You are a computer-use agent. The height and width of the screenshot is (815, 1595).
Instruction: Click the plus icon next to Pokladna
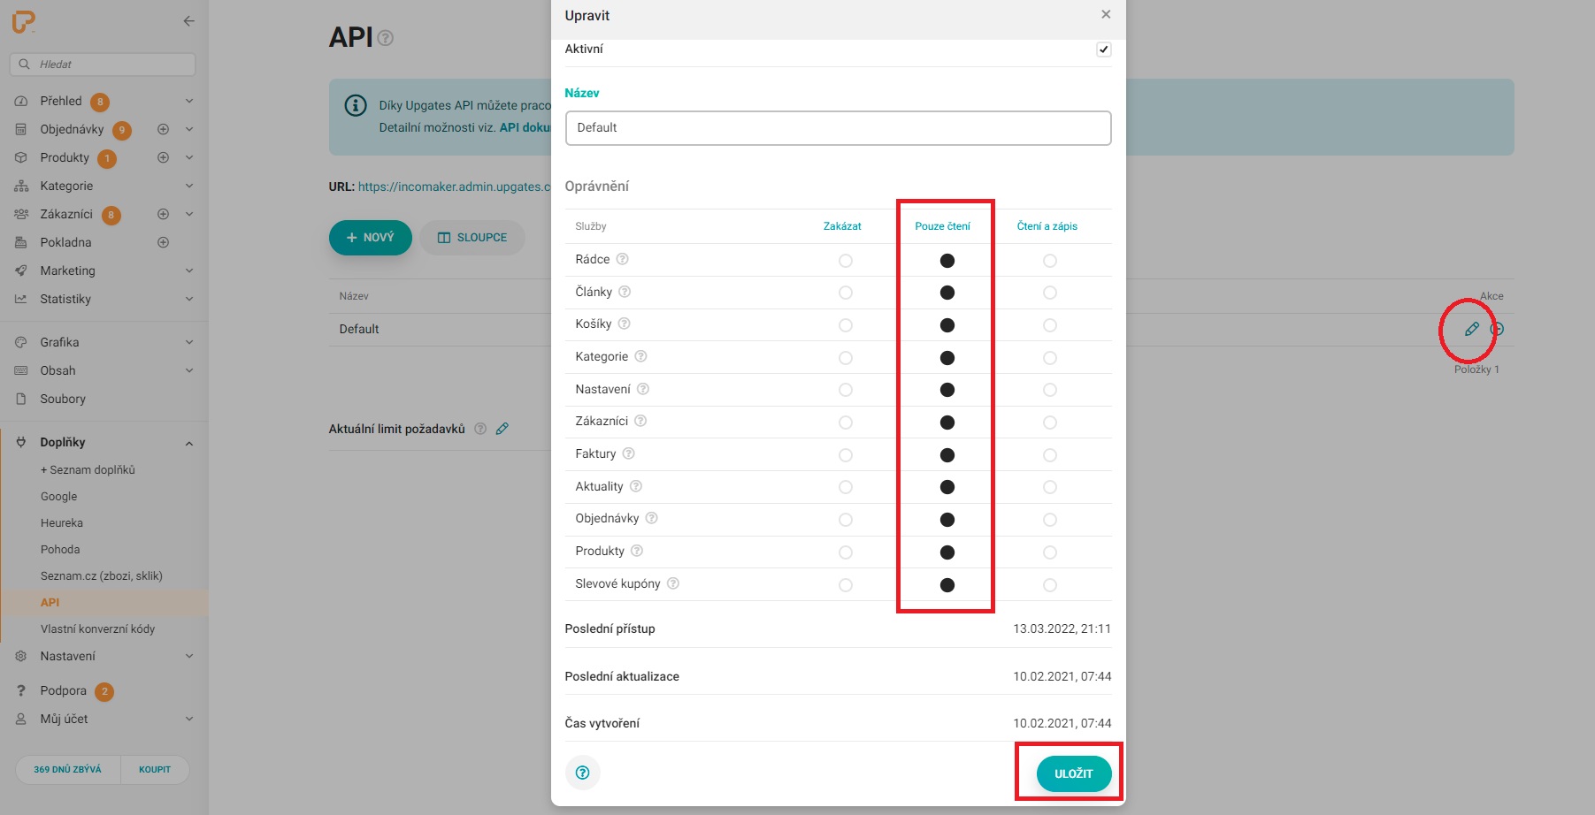(x=163, y=242)
